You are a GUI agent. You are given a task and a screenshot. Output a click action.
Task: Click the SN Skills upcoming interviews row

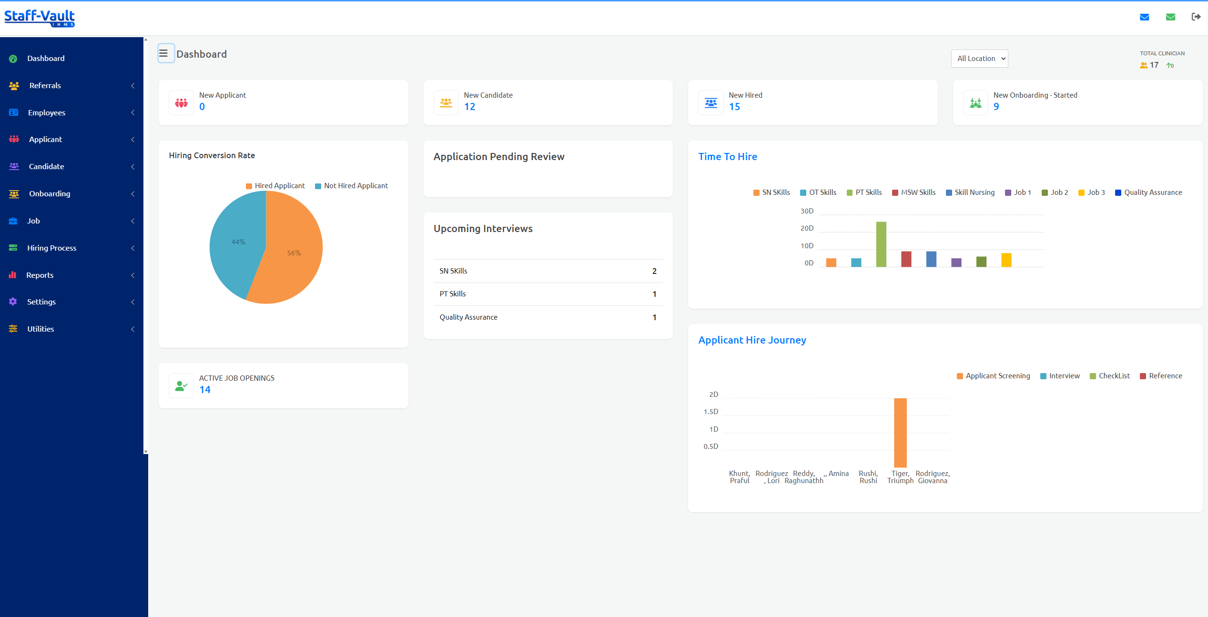pos(548,271)
